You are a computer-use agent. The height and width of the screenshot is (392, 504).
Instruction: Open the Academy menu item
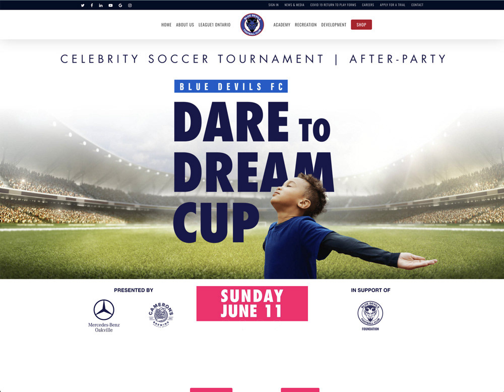pos(282,25)
